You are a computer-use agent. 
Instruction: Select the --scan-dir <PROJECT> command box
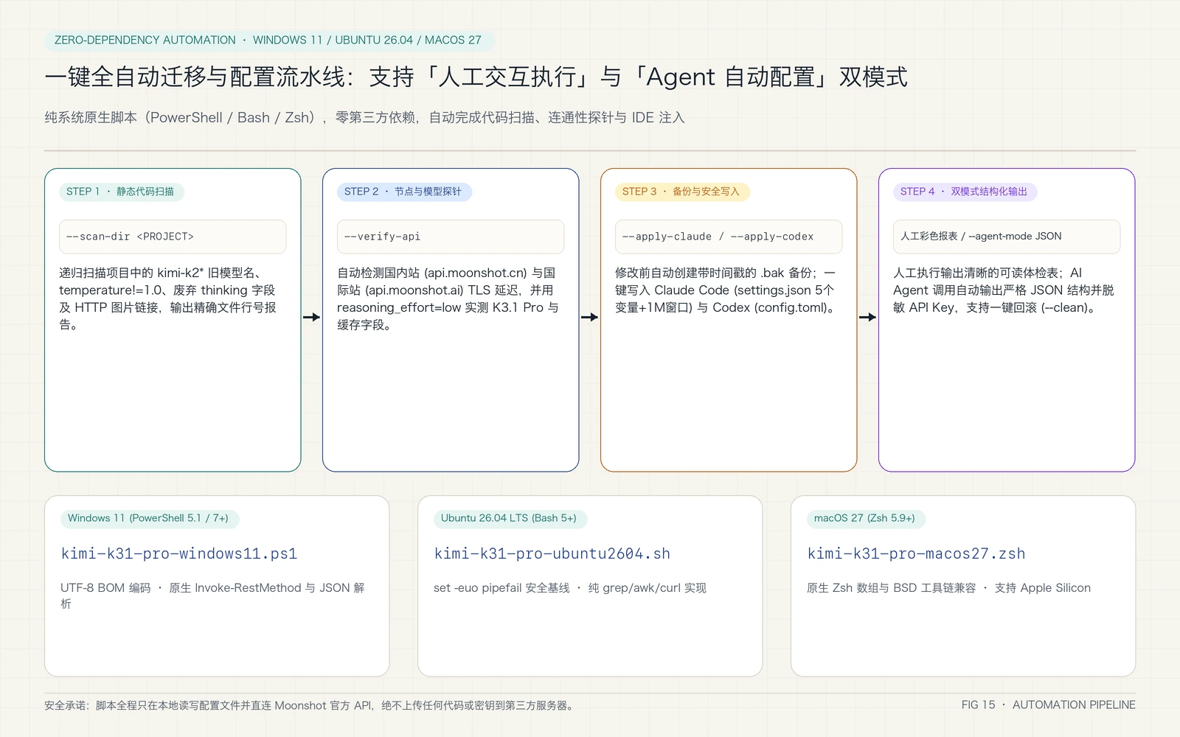pyautogui.click(x=173, y=237)
